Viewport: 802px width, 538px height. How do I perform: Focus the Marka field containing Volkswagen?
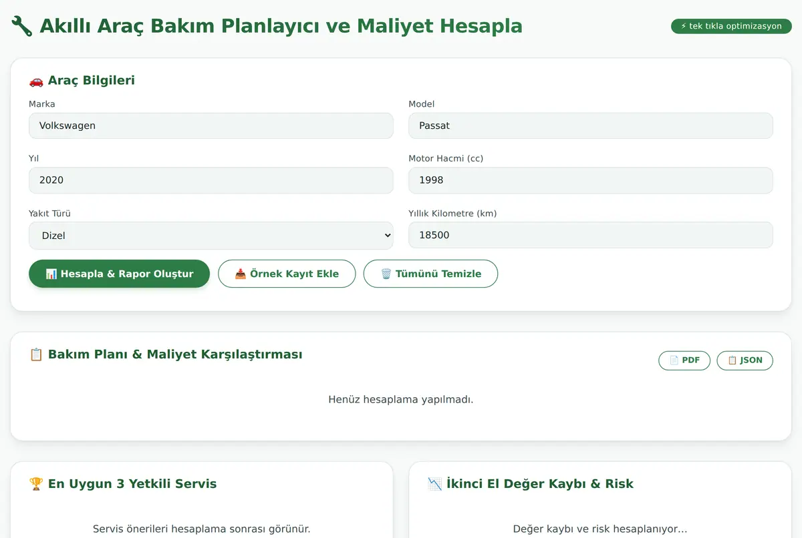[x=211, y=125]
